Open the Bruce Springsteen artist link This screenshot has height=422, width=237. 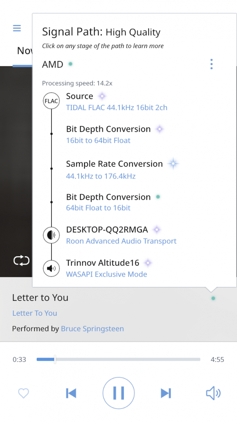click(x=92, y=329)
